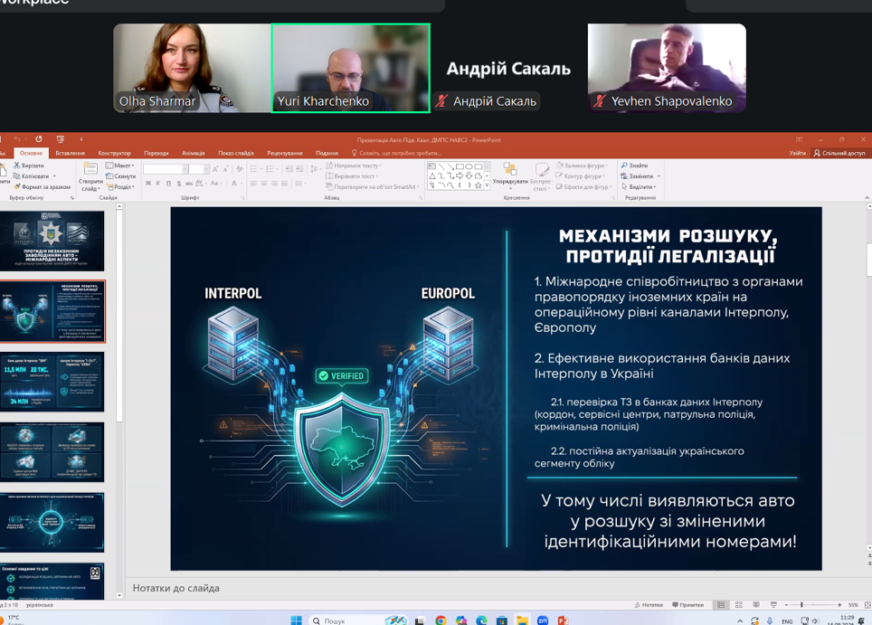Open line spacing dropdown
This screenshot has height=625, width=872.
point(315,168)
